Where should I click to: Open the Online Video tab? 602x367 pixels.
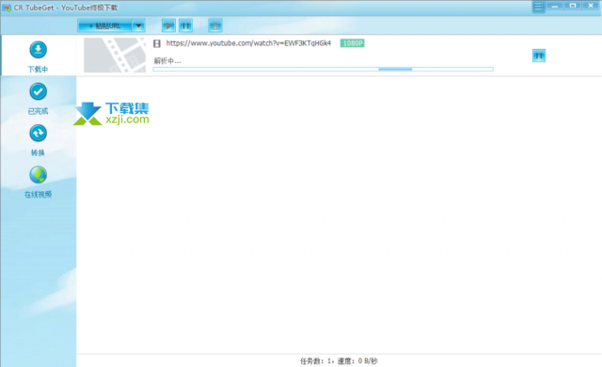pos(38,183)
